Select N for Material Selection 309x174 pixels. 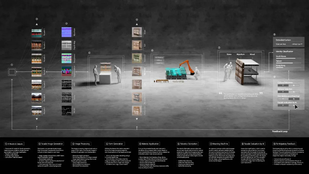tap(294, 92)
